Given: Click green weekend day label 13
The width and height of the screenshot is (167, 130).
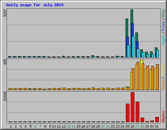Looking at the screenshot, I should click(x=68, y=126).
